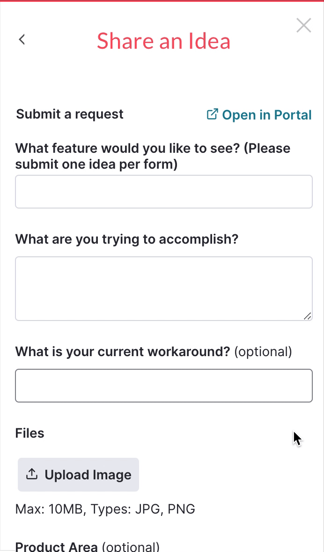Click the Files section label

tap(30, 433)
